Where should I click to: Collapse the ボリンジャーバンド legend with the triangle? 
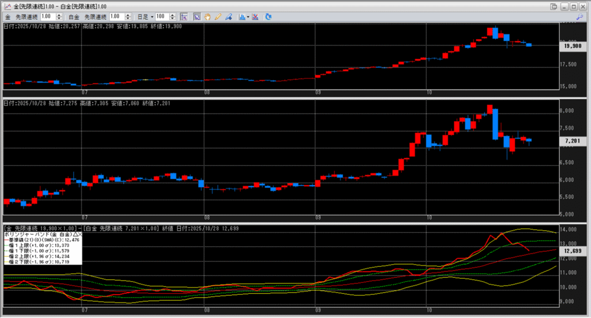75,235
